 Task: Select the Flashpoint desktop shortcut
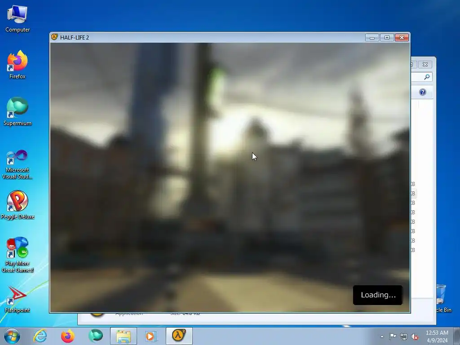click(x=18, y=299)
